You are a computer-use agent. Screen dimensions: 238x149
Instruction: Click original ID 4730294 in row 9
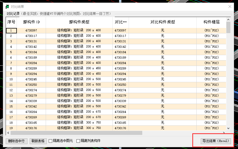31,74
